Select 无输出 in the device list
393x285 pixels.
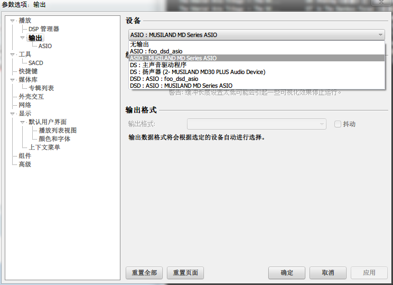pyautogui.click(x=139, y=44)
